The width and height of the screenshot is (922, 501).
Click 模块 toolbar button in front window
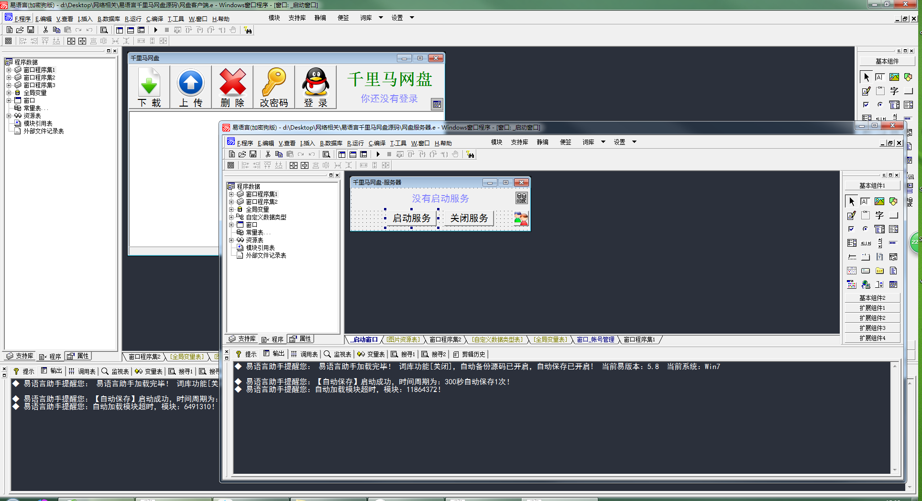pos(496,142)
